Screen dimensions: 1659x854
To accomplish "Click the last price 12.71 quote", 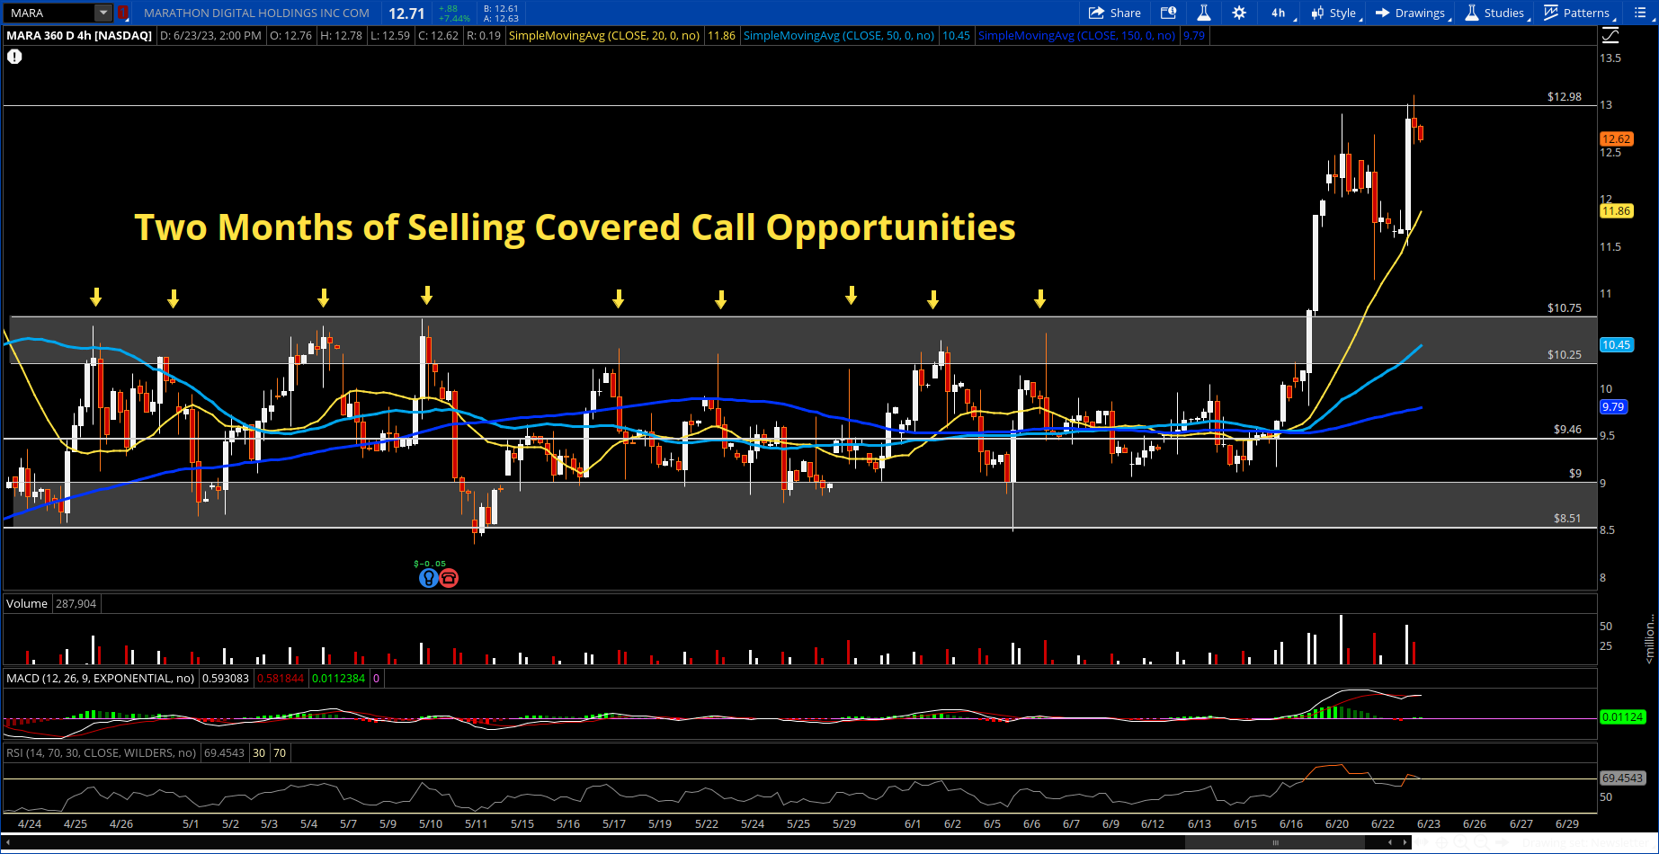I will coord(406,13).
